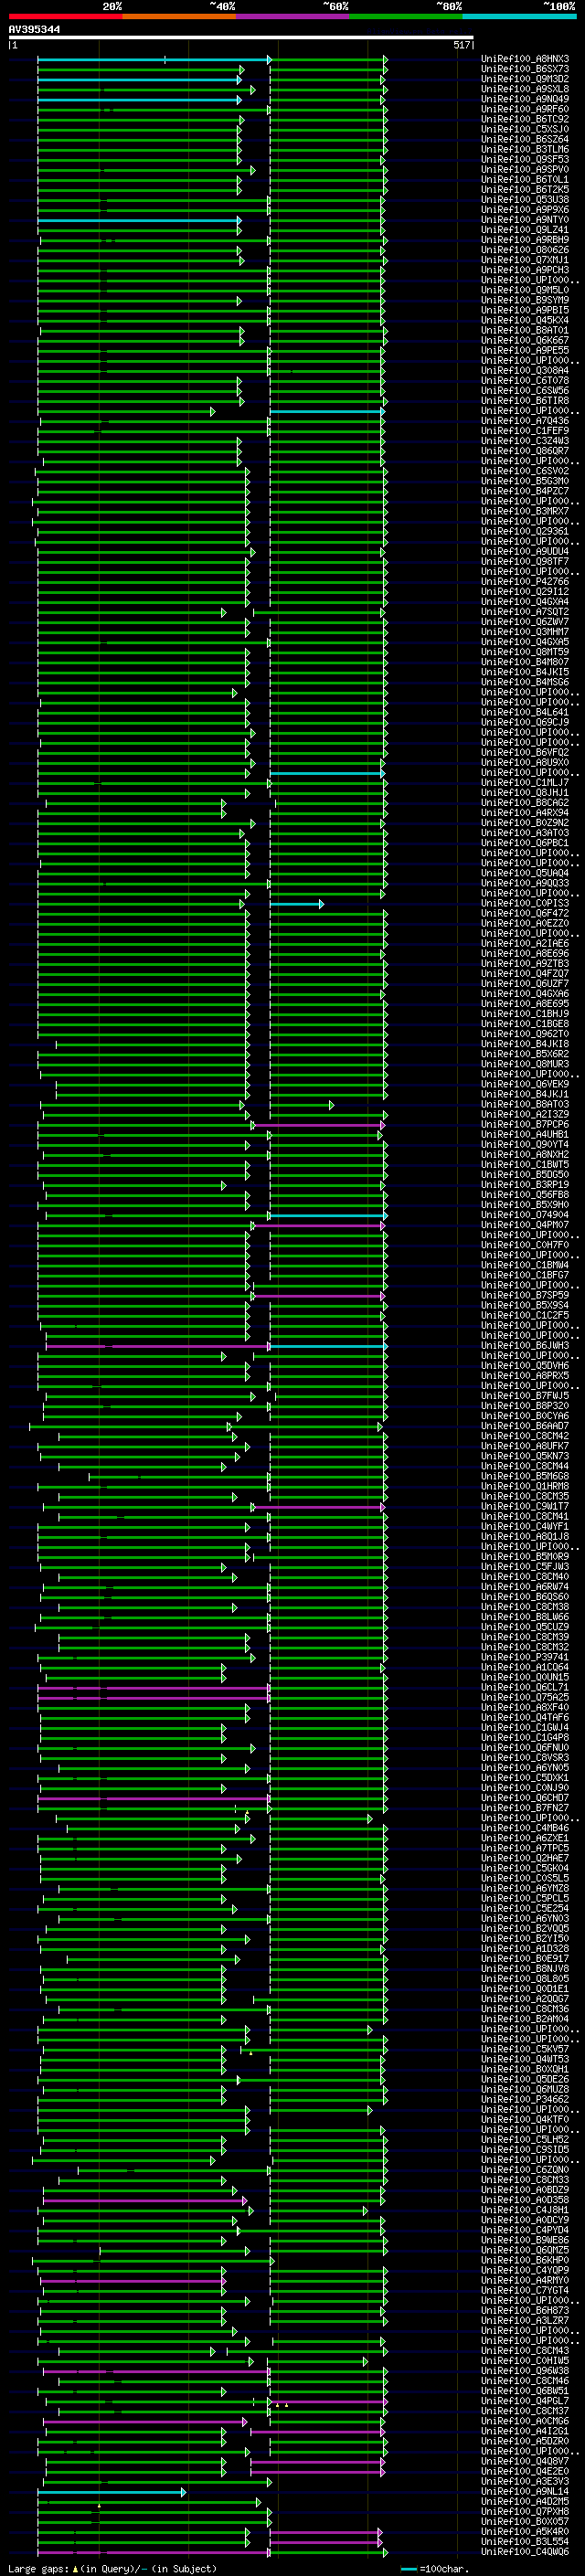Image resolution: width=585 pixels, height=2576 pixels.
Task: Open hit UniRef100_A4UHB1
Action: coord(525,1135)
